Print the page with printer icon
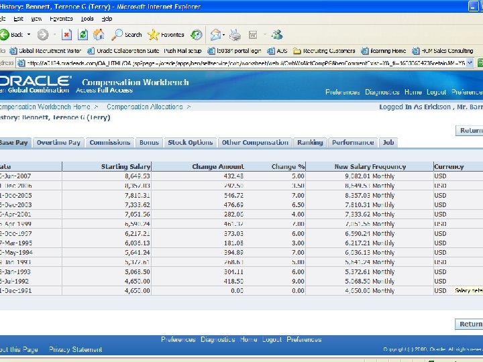Screen dimensions: 483x362 [x=235, y=34]
